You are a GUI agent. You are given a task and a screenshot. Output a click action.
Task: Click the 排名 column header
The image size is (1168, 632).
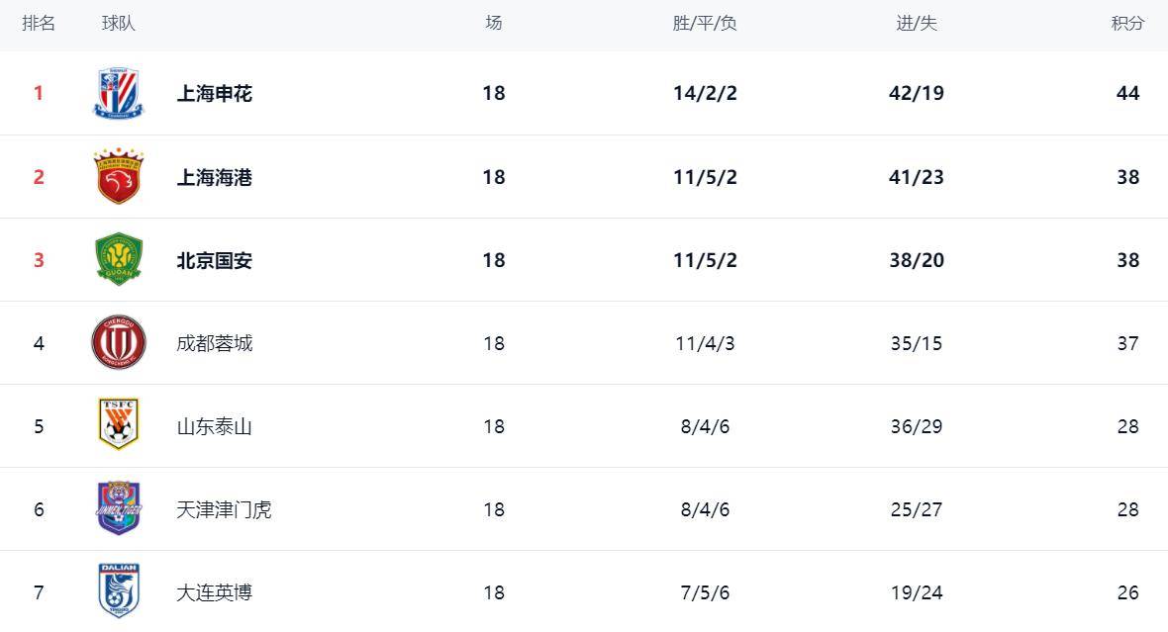39,24
